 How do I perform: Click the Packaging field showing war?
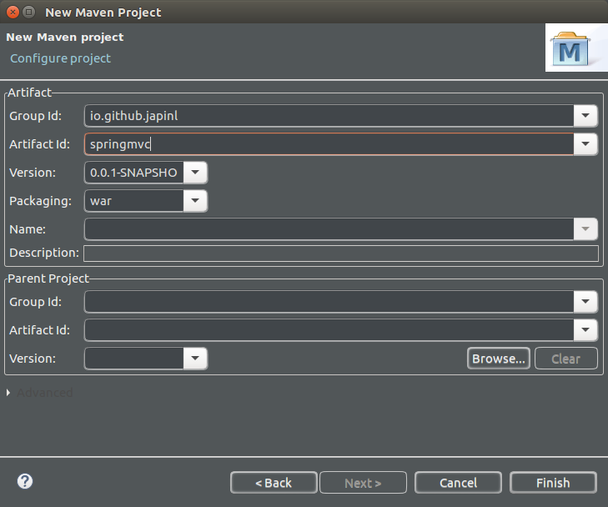[133, 200]
